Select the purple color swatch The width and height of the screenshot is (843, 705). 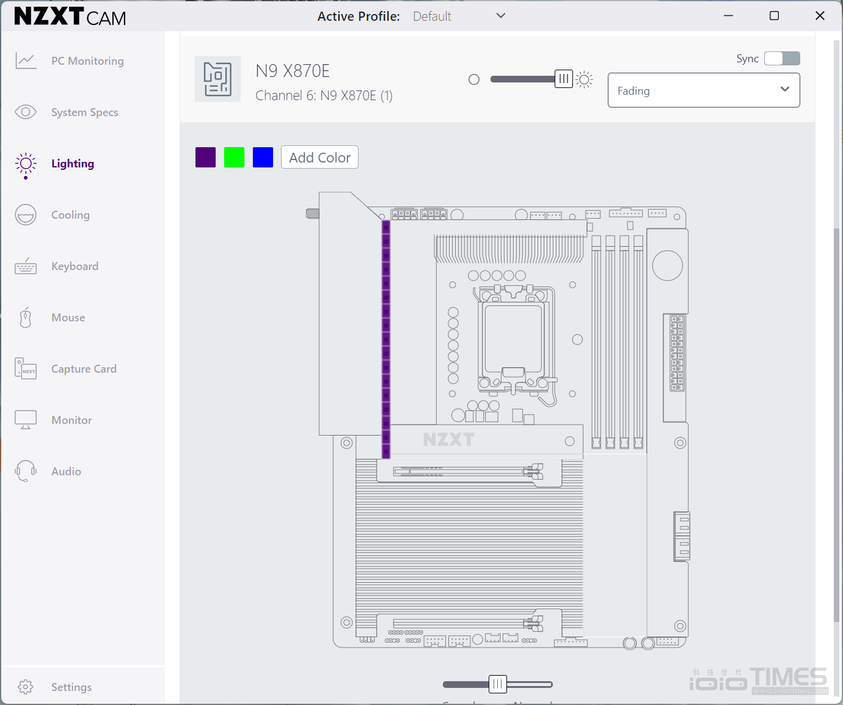(x=206, y=158)
